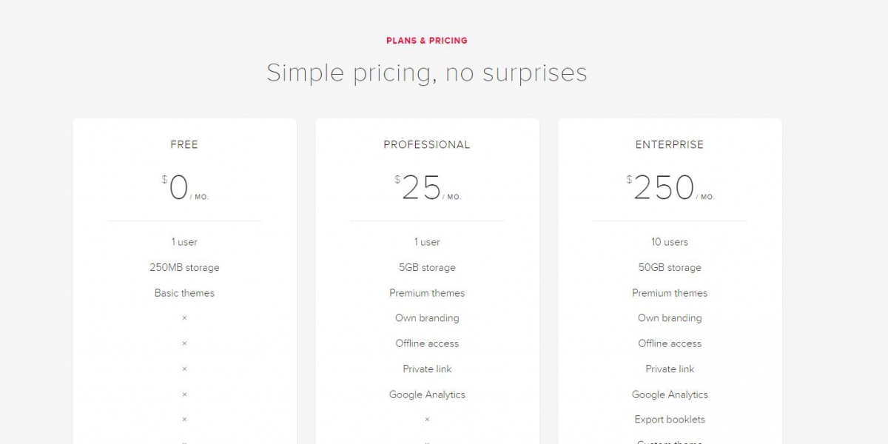Image resolution: width=888 pixels, height=444 pixels.
Task: Click '5GB storage' in the Professional plan
Action: [x=427, y=268]
